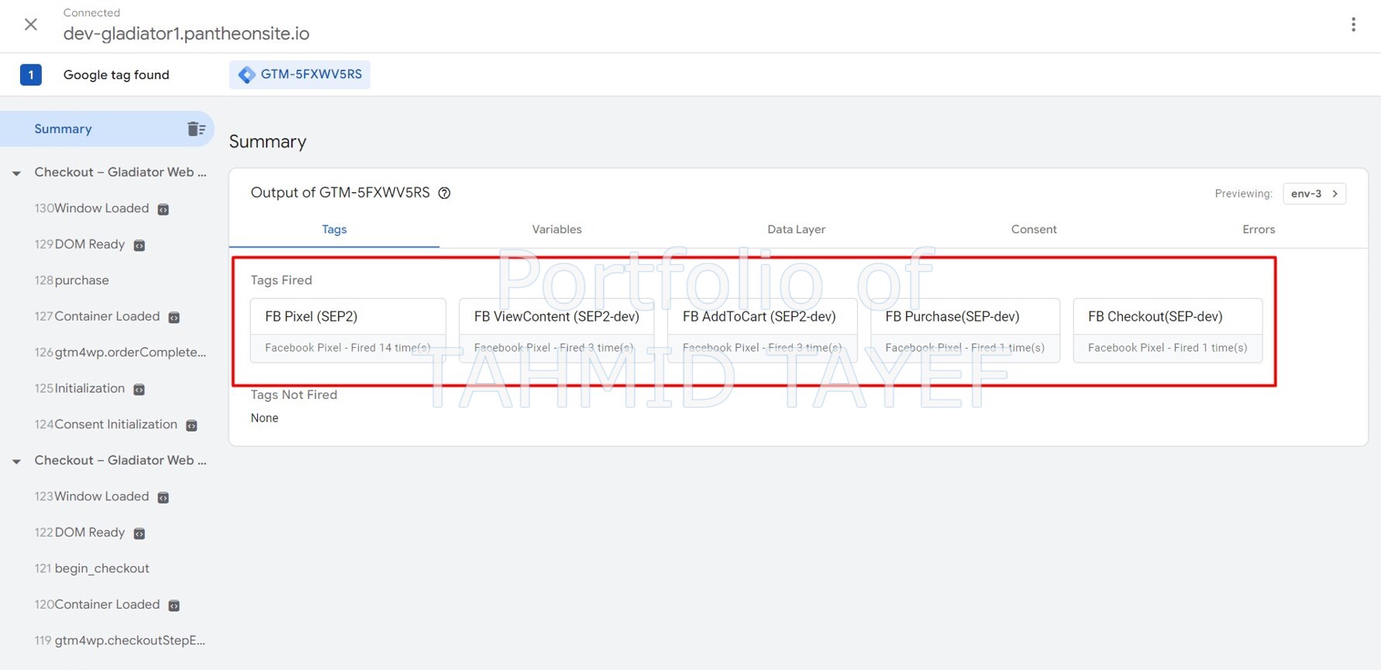
Task: Click API icon beside 125 Initialization
Action: click(x=139, y=390)
